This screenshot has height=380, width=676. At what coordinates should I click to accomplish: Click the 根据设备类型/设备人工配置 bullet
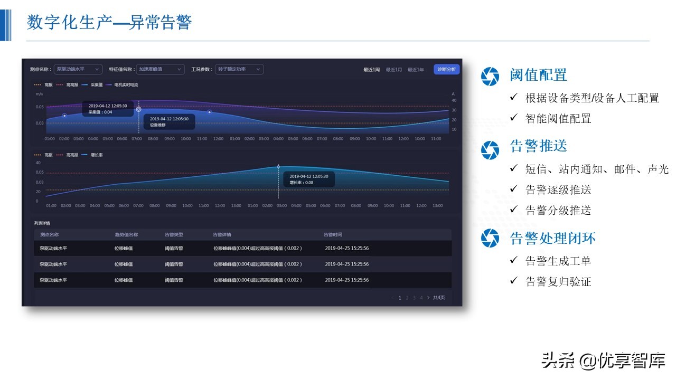tap(592, 98)
